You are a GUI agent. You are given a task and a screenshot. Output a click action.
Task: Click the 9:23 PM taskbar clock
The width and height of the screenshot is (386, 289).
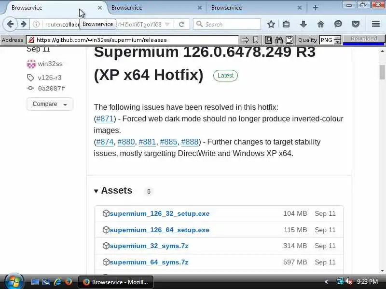click(x=367, y=282)
